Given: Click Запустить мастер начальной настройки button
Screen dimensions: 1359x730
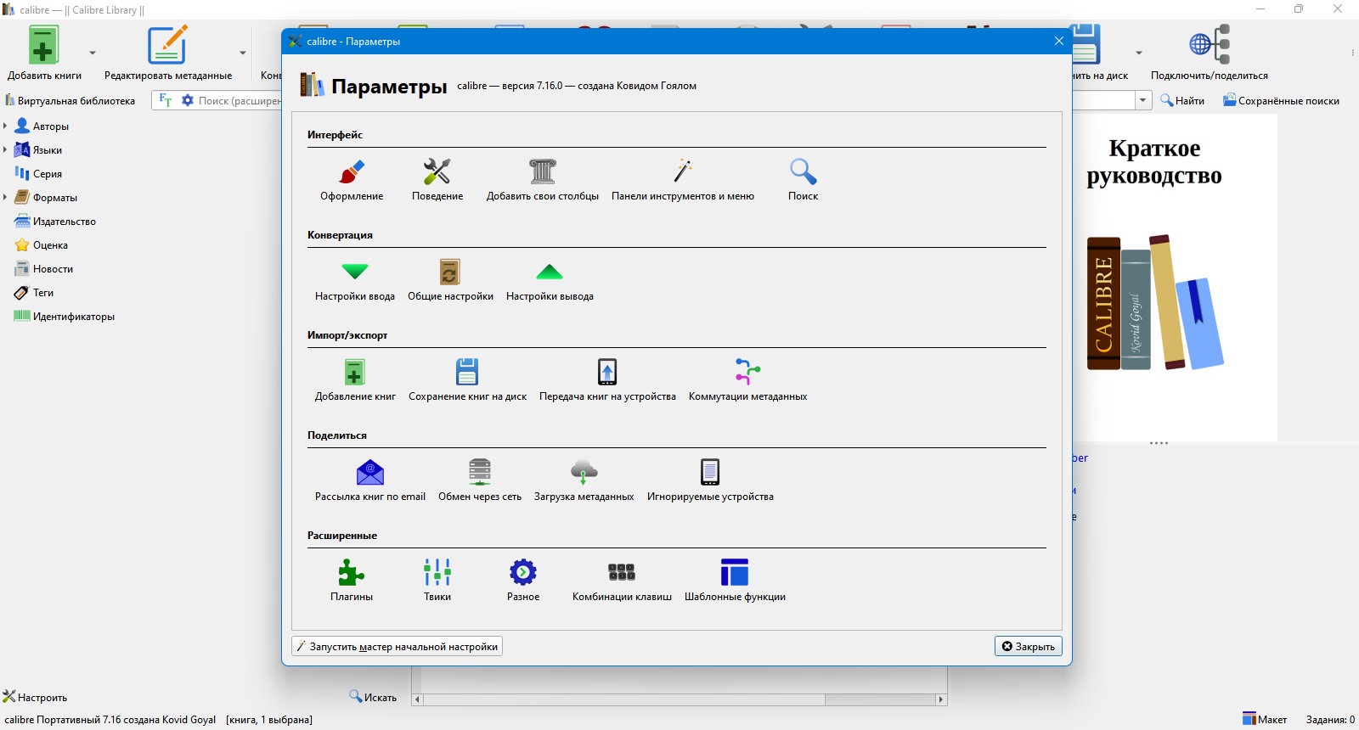Looking at the screenshot, I should coord(397,646).
